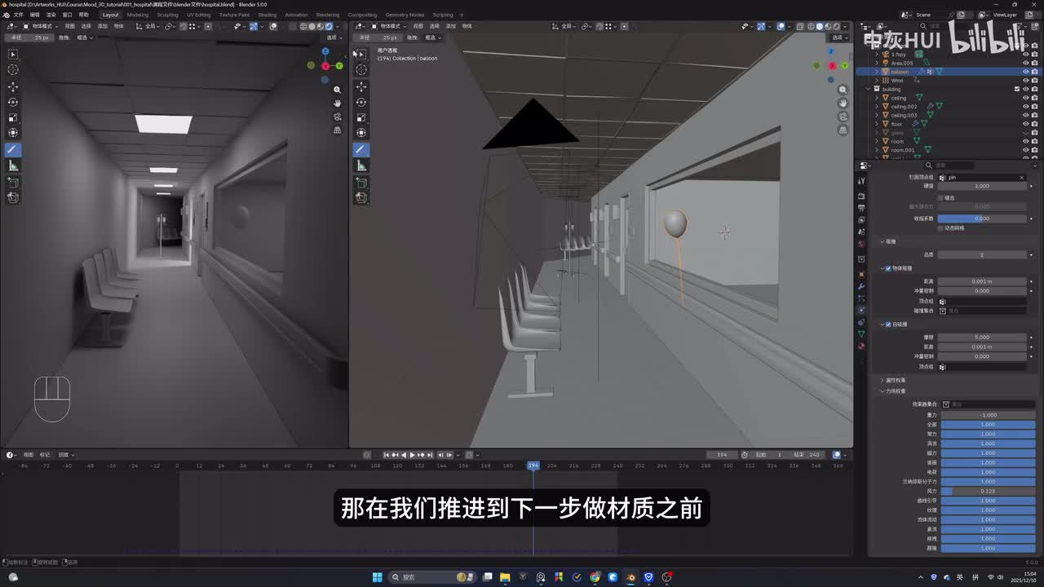Select the Rotate tool in left viewport toolbar
Screen dimensions: 1044x587
click(x=13, y=102)
